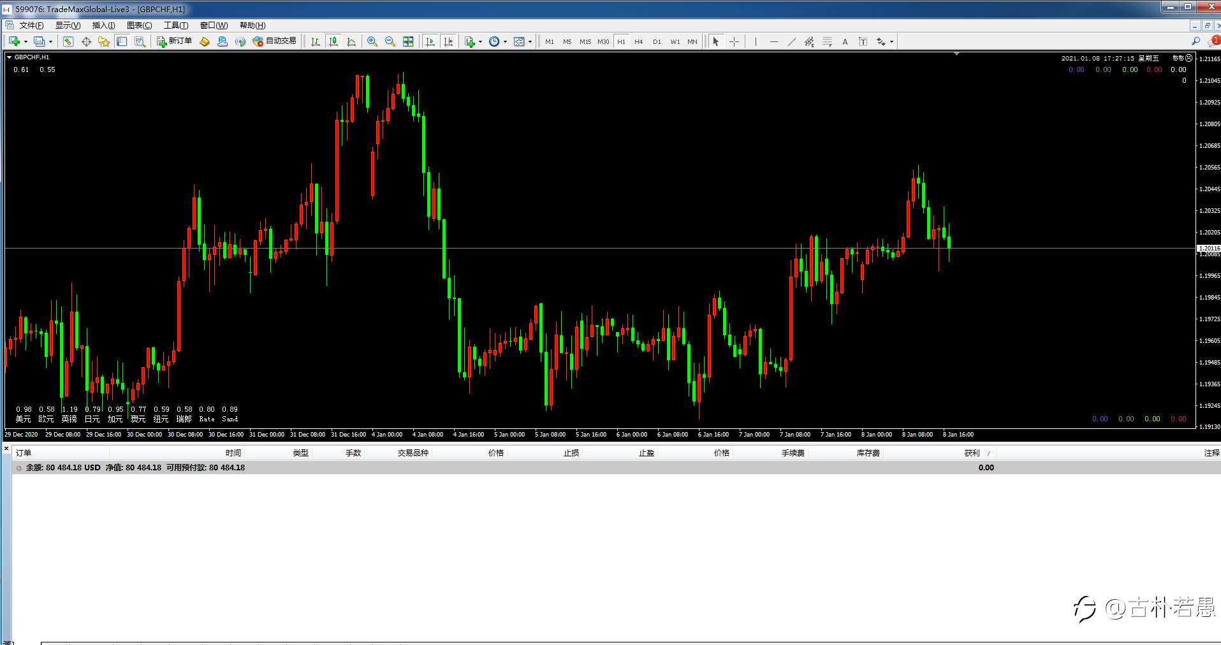Viewport: 1221px width, 645px height.
Task: Click the 新订单 New Order button
Action: 175,41
